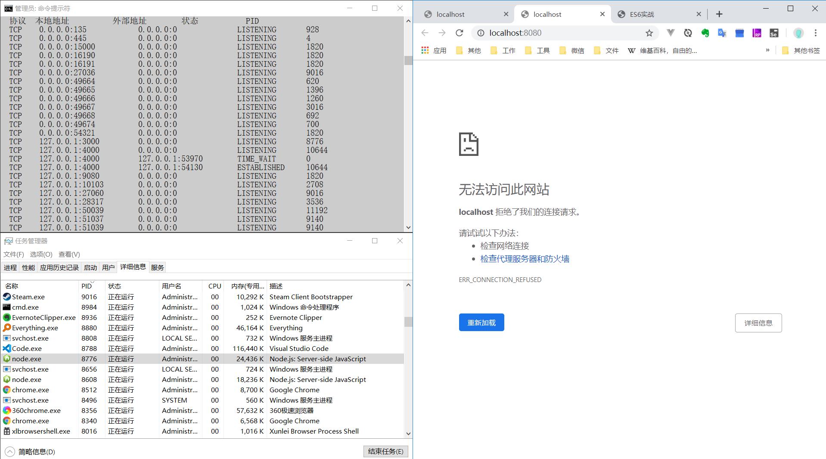Screen dimensions: 826x459
Task: Click the Vue devtools extension icon
Action: click(x=671, y=33)
